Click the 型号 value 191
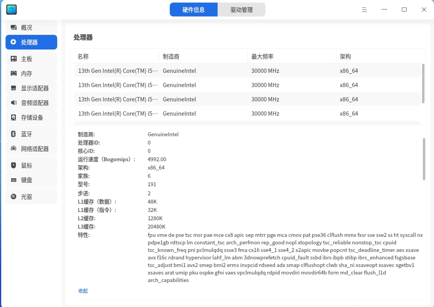434x307 pixels. pos(152,184)
